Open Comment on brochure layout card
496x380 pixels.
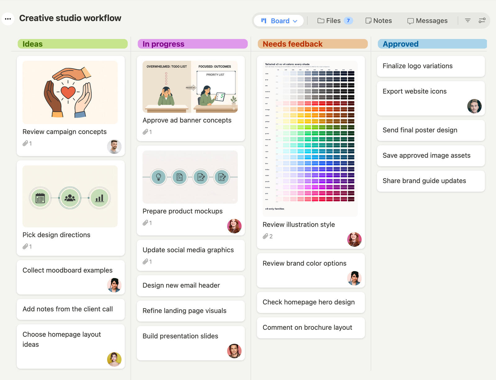tap(311, 328)
